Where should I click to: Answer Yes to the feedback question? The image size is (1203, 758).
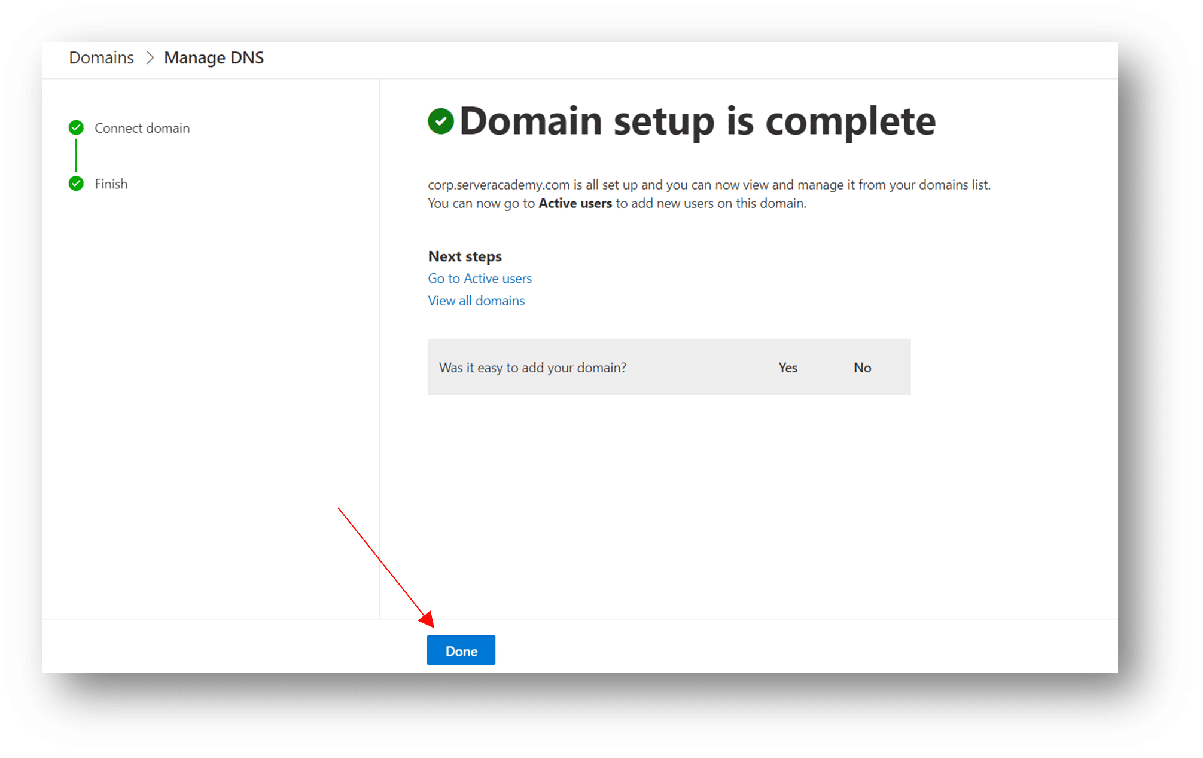pyautogui.click(x=787, y=368)
